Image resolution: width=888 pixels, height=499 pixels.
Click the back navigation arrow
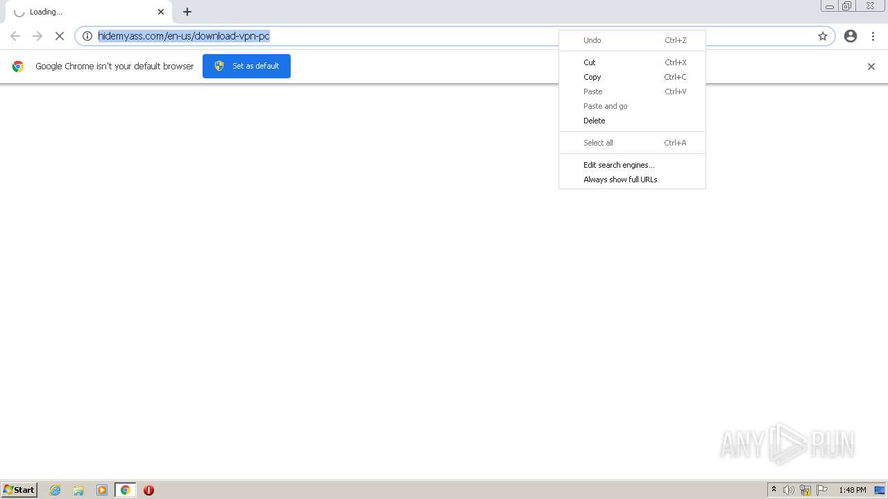15,36
